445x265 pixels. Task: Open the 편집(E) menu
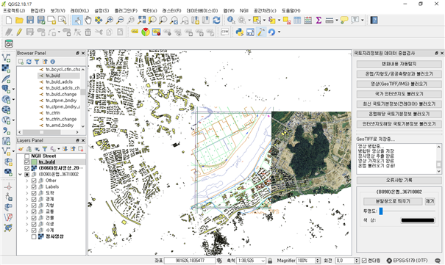coord(38,10)
